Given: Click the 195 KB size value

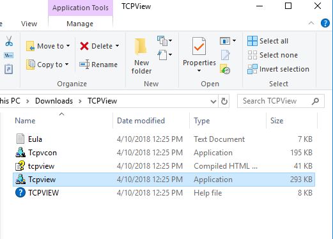Looking at the screenshot, I should [x=301, y=153].
